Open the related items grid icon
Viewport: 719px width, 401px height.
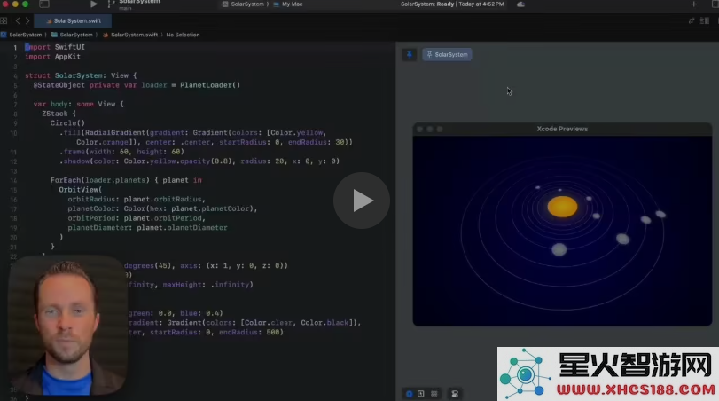click(4, 20)
